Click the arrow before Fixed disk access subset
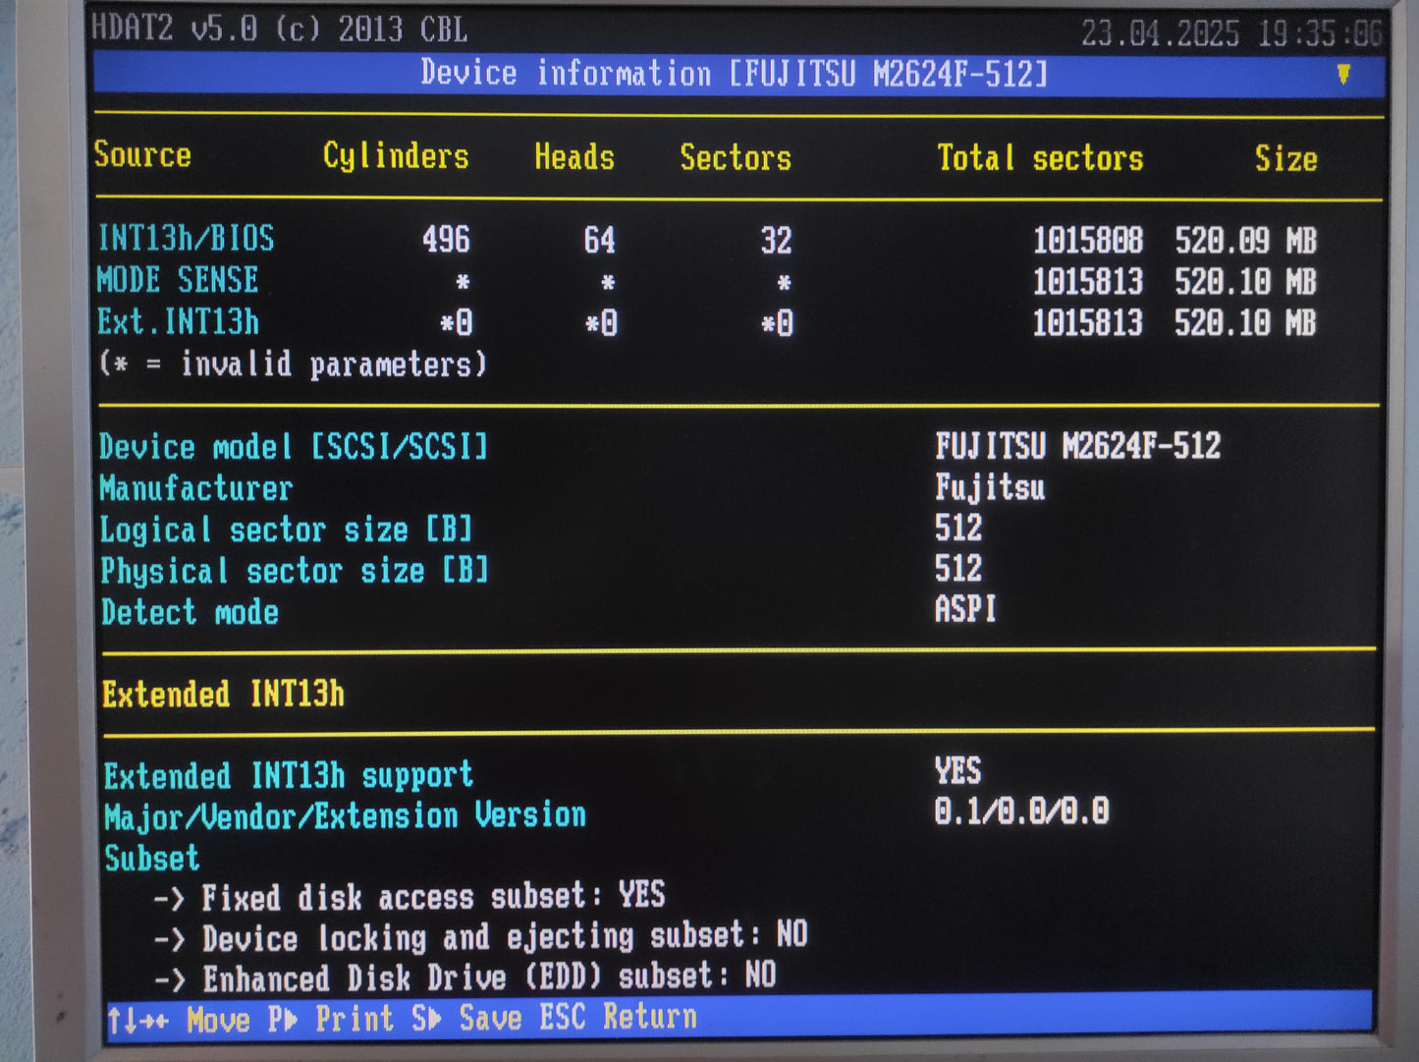Viewport: 1419px width, 1062px height. (x=168, y=898)
